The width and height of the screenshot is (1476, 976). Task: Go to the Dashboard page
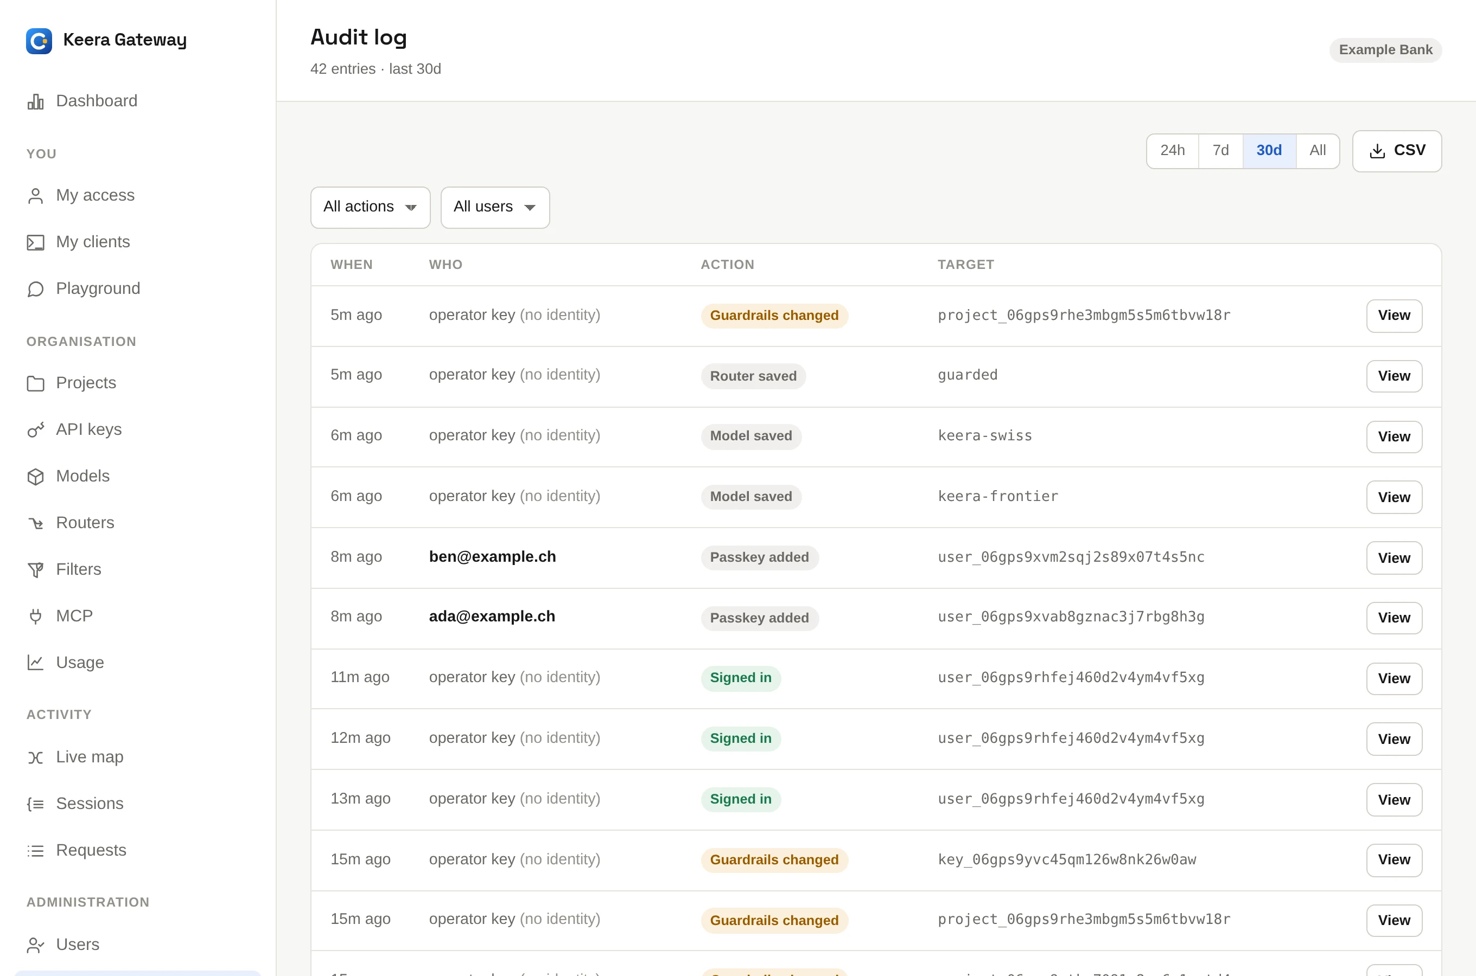(97, 101)
